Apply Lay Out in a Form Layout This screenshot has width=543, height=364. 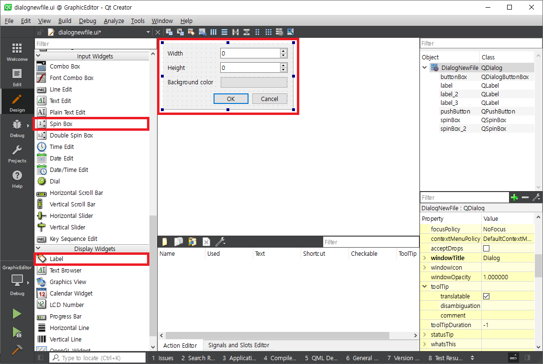(257, 32)
